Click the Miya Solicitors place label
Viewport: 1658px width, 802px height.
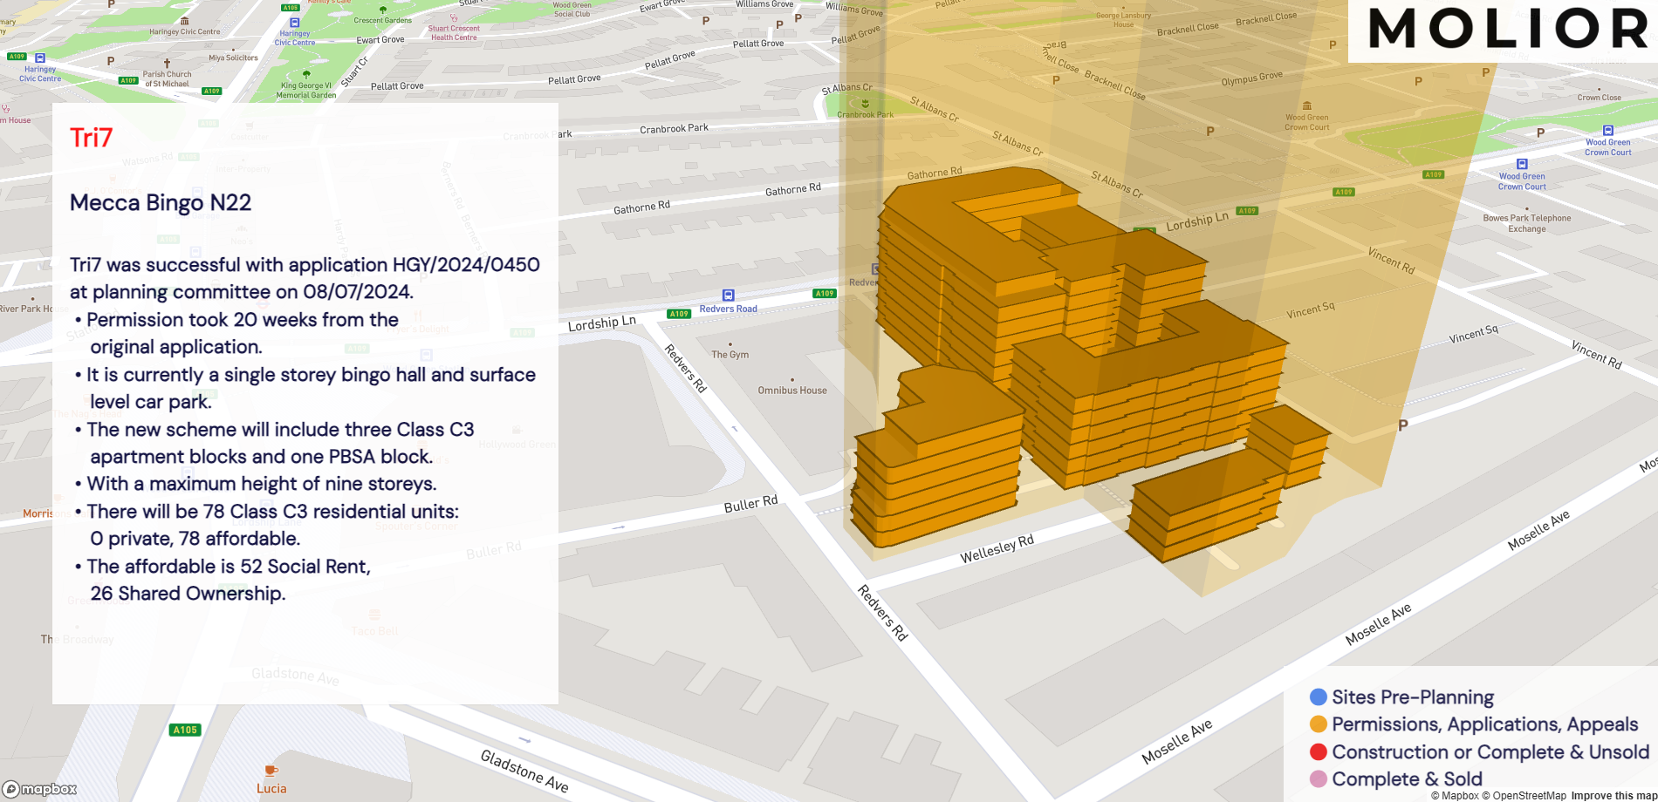pos(233,58)
